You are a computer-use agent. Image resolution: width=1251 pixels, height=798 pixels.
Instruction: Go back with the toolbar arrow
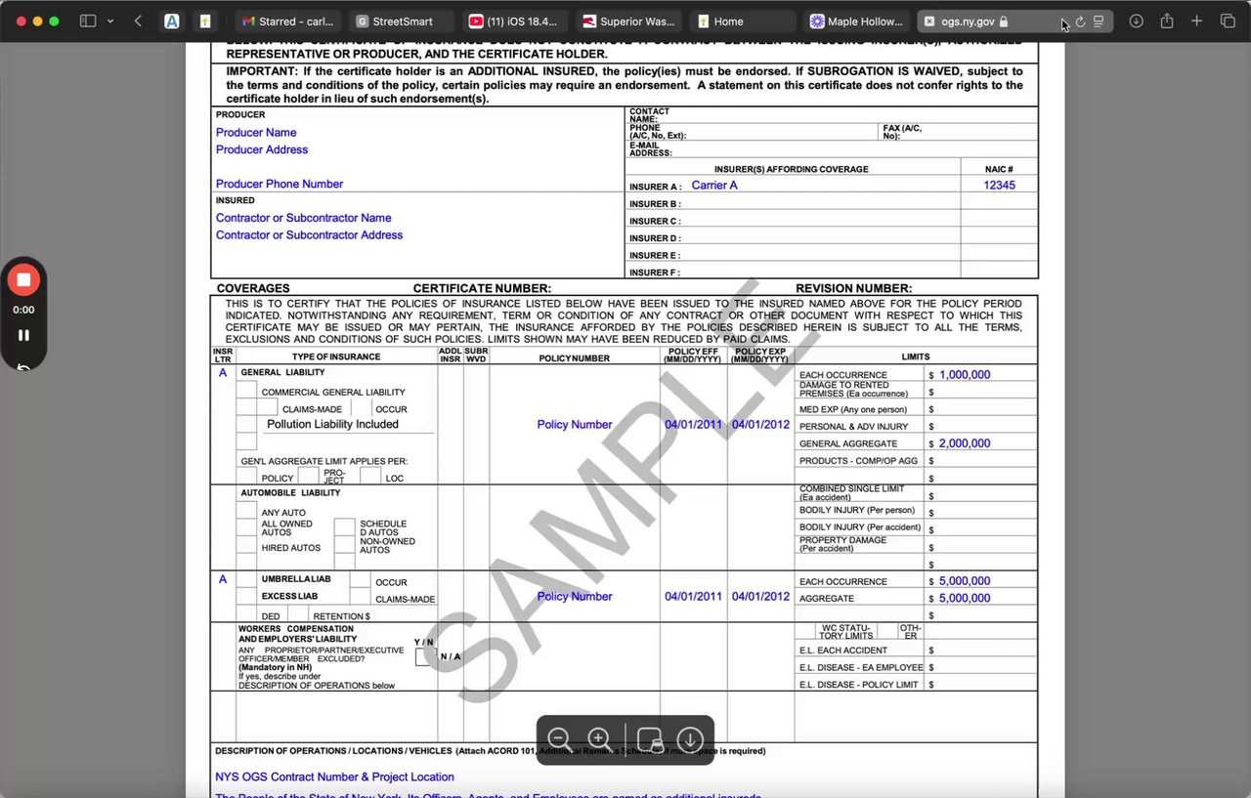(x=139, y=21)
